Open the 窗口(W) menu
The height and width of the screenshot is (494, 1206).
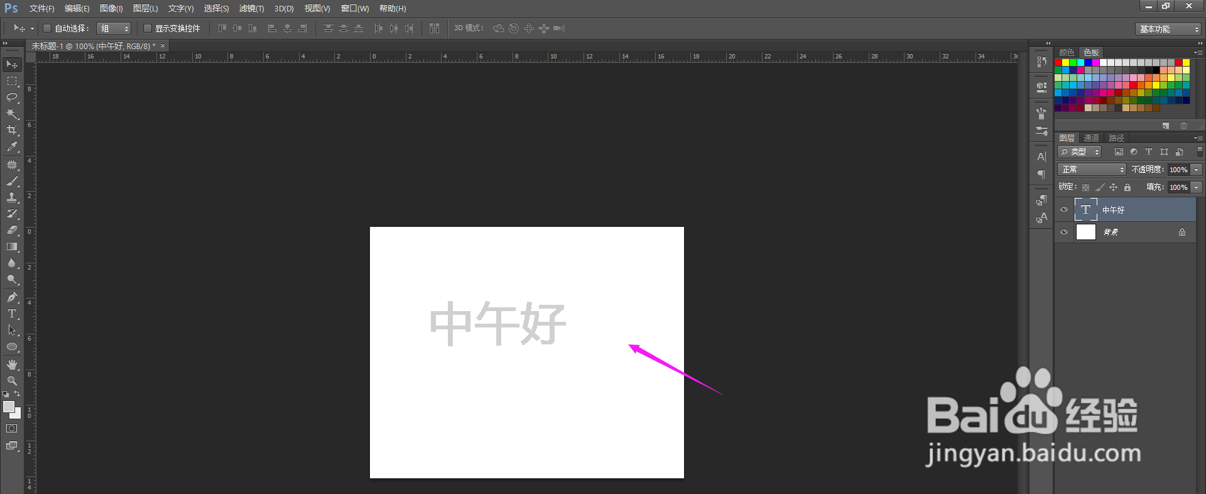pos(355,8)
